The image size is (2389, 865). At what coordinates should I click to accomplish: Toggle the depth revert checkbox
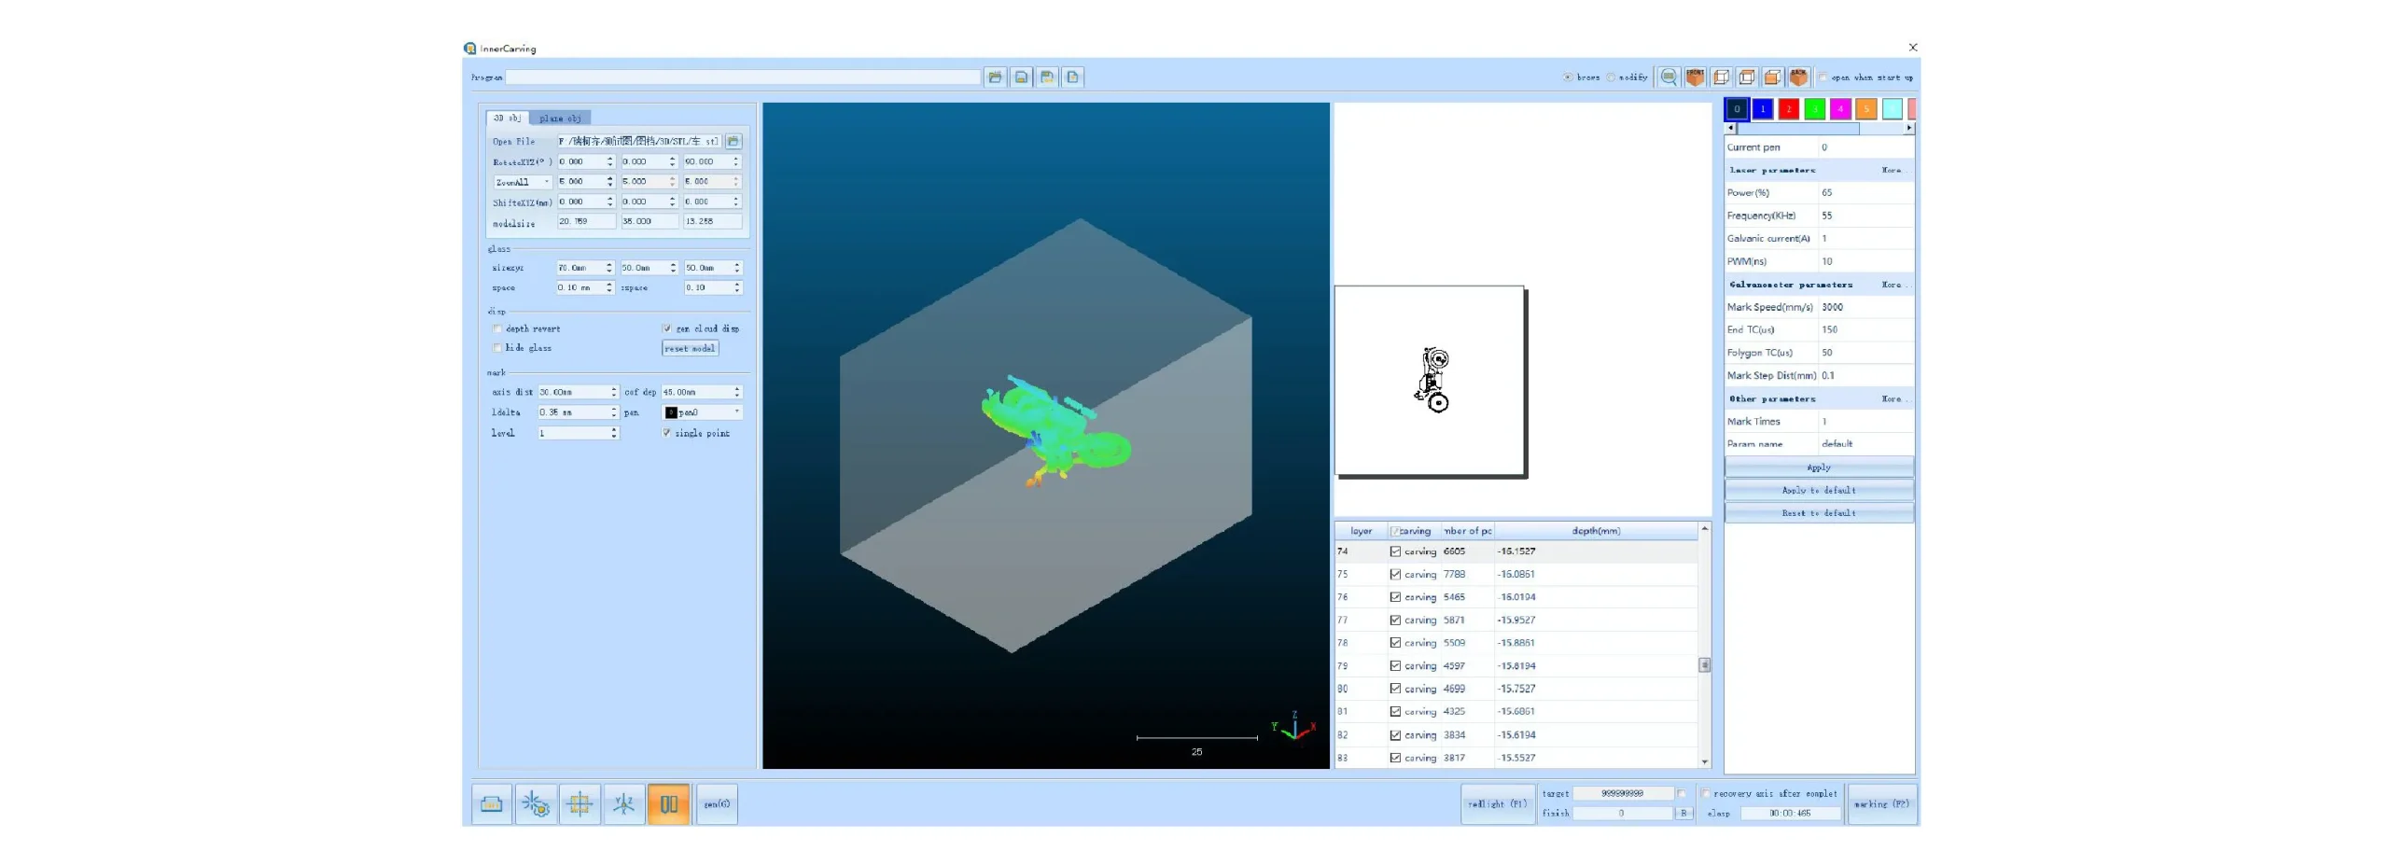pyautogui.click(x=497, y=328)
